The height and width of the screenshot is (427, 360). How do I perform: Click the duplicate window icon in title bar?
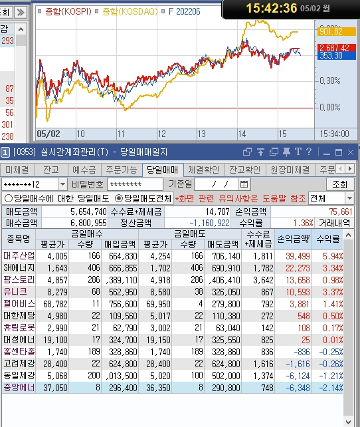274,152
